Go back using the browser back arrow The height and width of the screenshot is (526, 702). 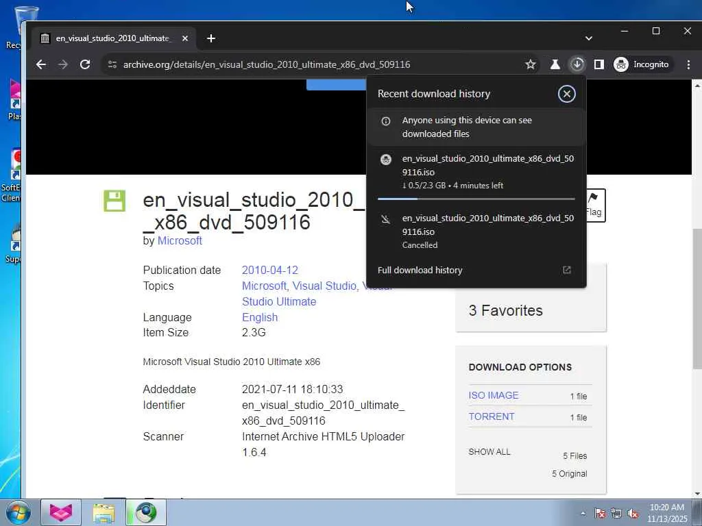(x=40, y=64)
